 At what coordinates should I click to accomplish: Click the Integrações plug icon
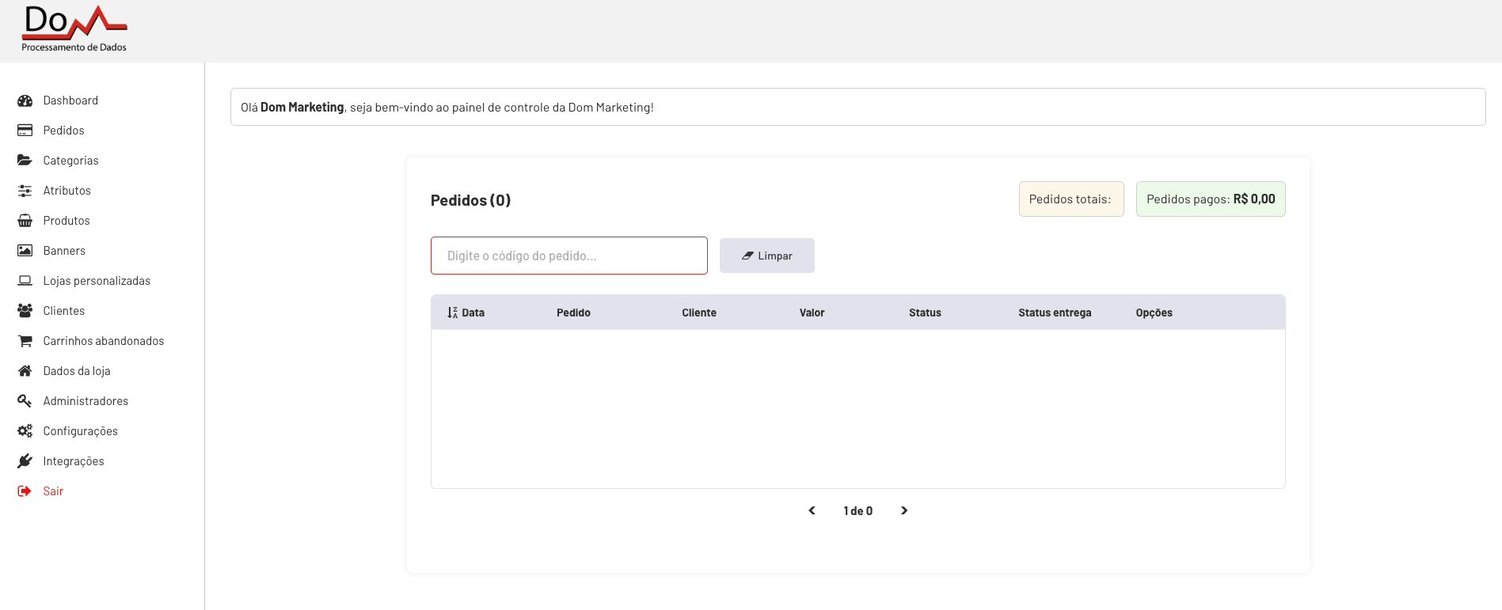pos(25,461)
